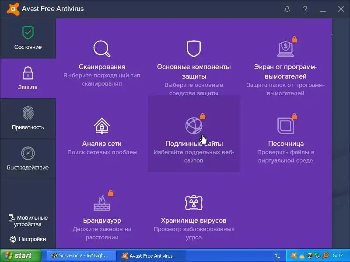Screen dimensions: 350x262
Task: Open the Ransomware Shield laptop icon
Action: (286, 49)
